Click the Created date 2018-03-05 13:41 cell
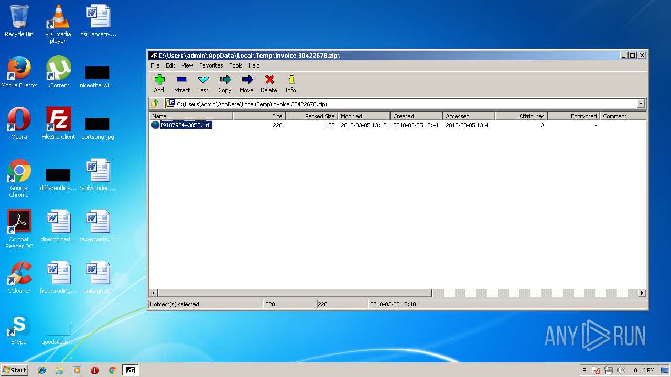671x377 pixels. [416, 125]
